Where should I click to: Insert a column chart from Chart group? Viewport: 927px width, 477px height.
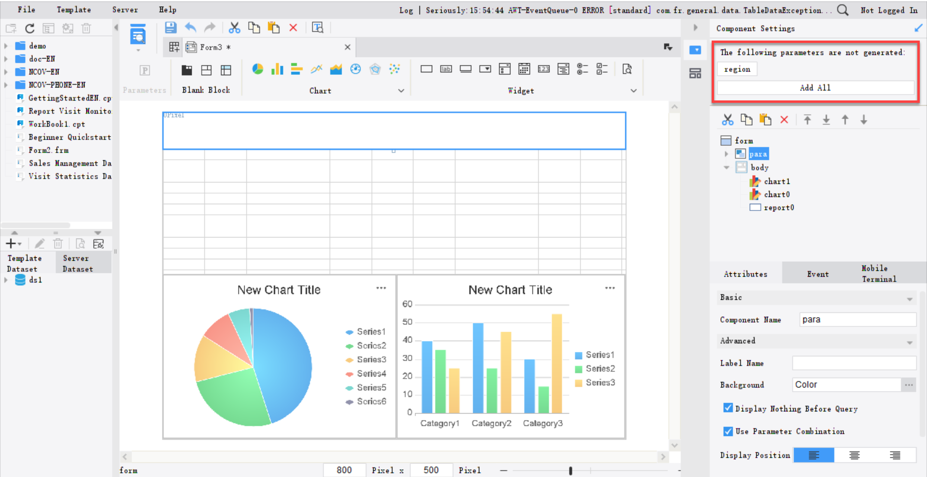click(277, 69)
